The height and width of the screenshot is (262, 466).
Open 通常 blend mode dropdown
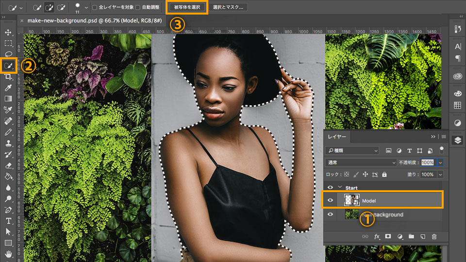(361, 163)
